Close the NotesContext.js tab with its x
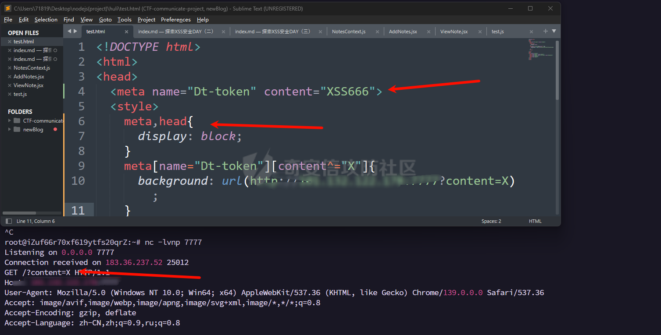 click(377, 32)
